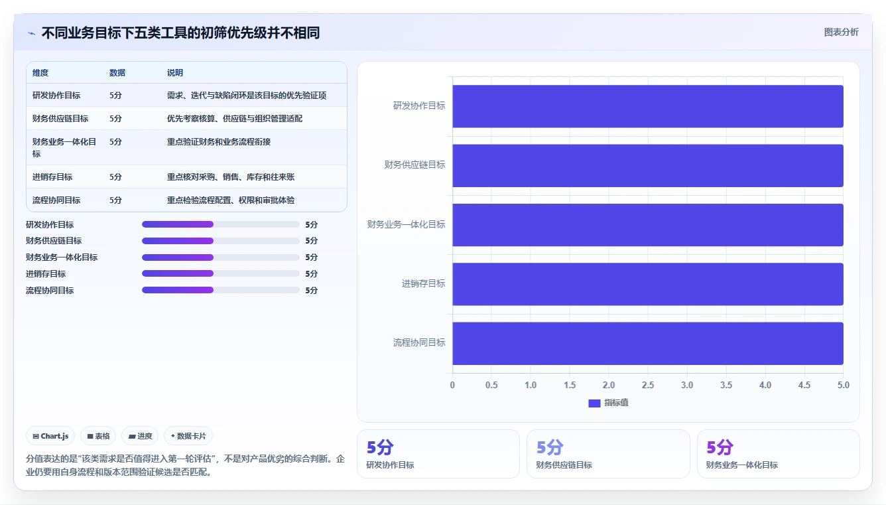Click the 数据卡片 tag chip

(x=188, y=436)
